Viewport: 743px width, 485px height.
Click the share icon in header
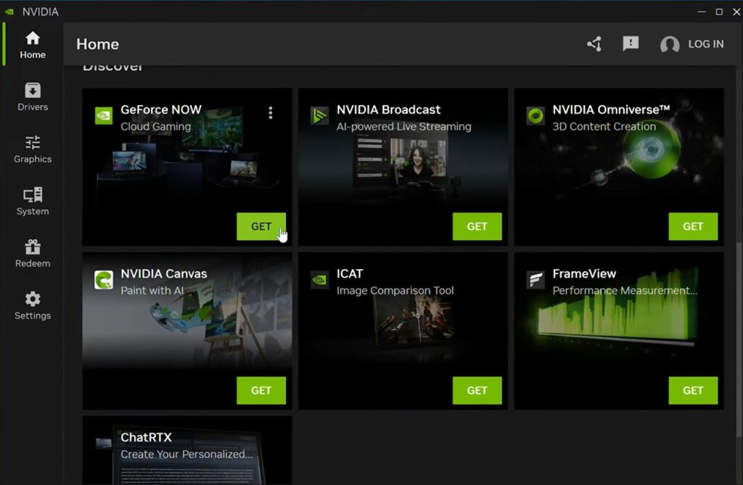click(x=594, y=44)
